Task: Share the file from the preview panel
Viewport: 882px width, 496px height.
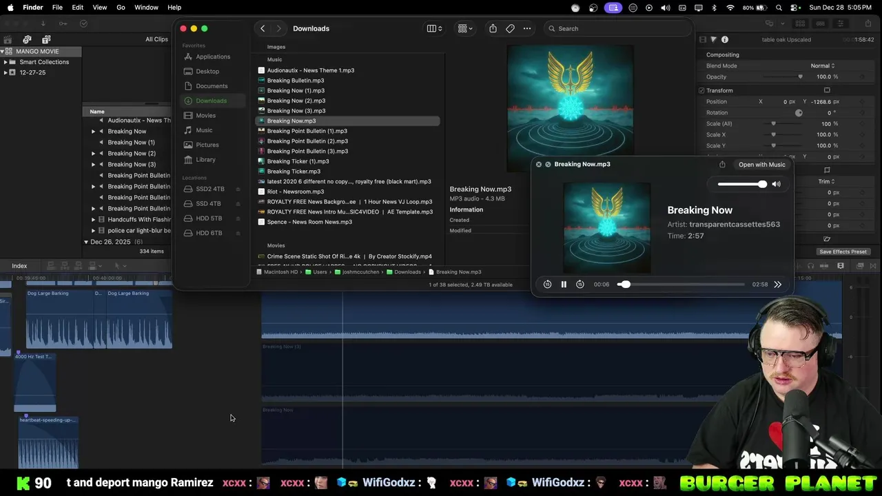Action: 722,165
